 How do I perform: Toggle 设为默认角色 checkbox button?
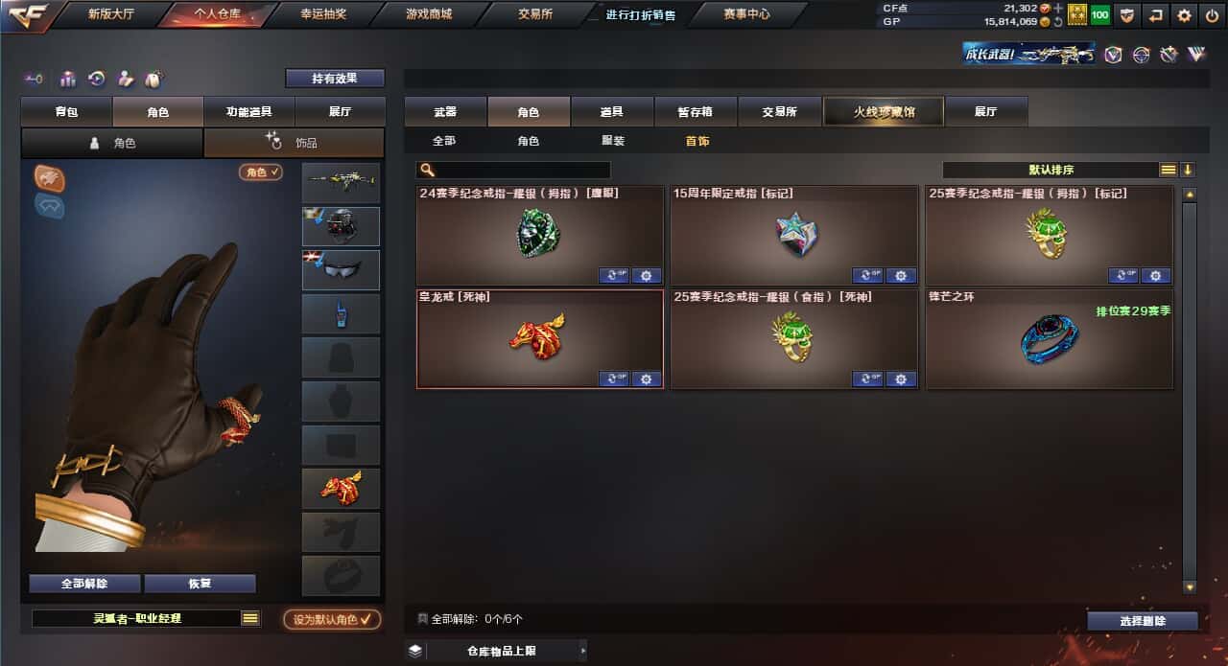(332, 619)
